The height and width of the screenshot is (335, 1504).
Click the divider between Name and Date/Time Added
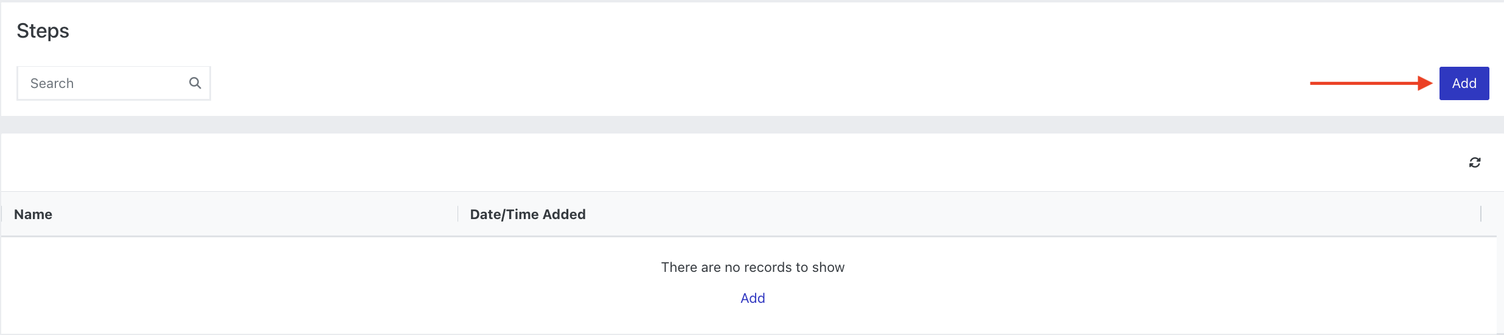click(458, 214)
